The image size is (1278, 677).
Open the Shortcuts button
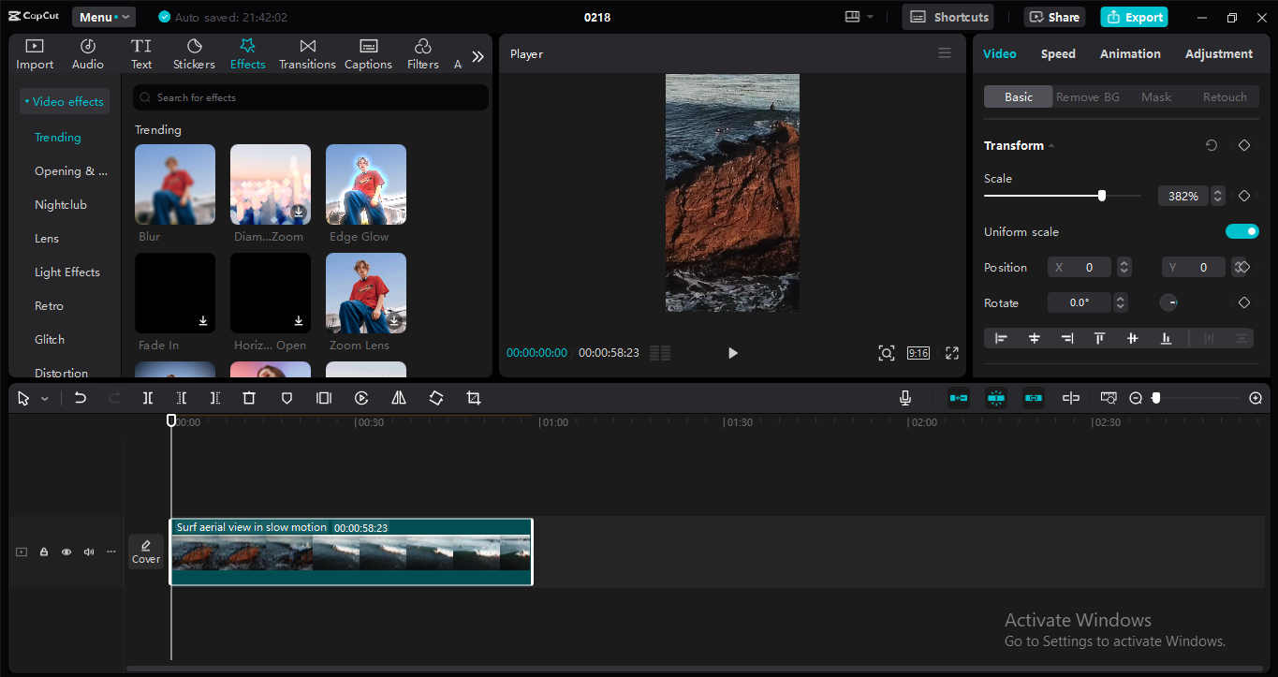(x=948, y=17)
